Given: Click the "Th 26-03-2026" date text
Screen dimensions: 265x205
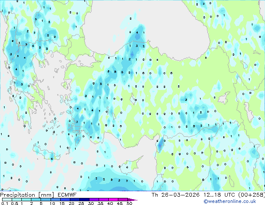Looking at the screenshot, I should (176, 195).
